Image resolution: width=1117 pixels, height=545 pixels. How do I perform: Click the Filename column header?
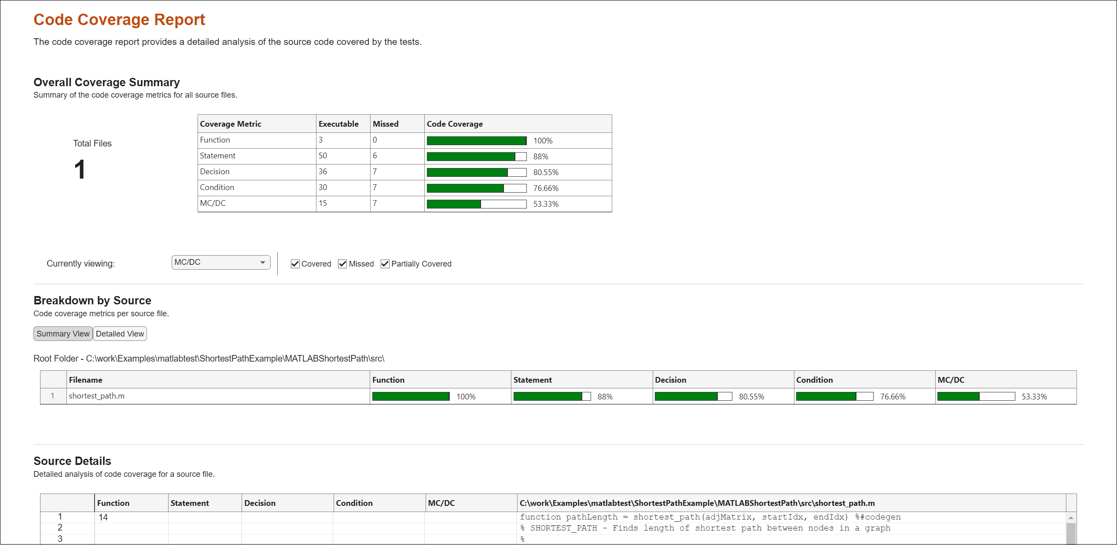point(85,380)
